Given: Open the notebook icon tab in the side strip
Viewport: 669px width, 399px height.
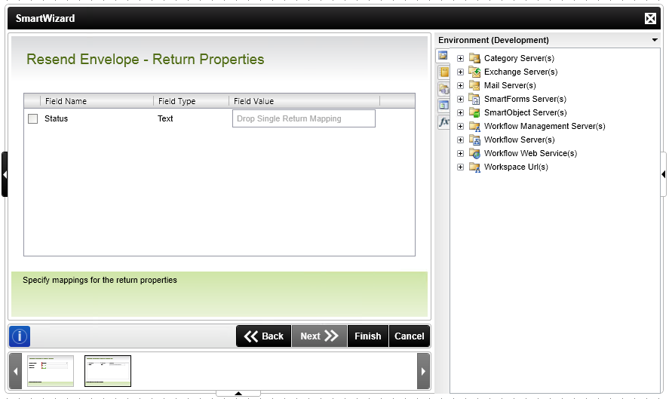Looking at the screenshot, I should (443, 72).
